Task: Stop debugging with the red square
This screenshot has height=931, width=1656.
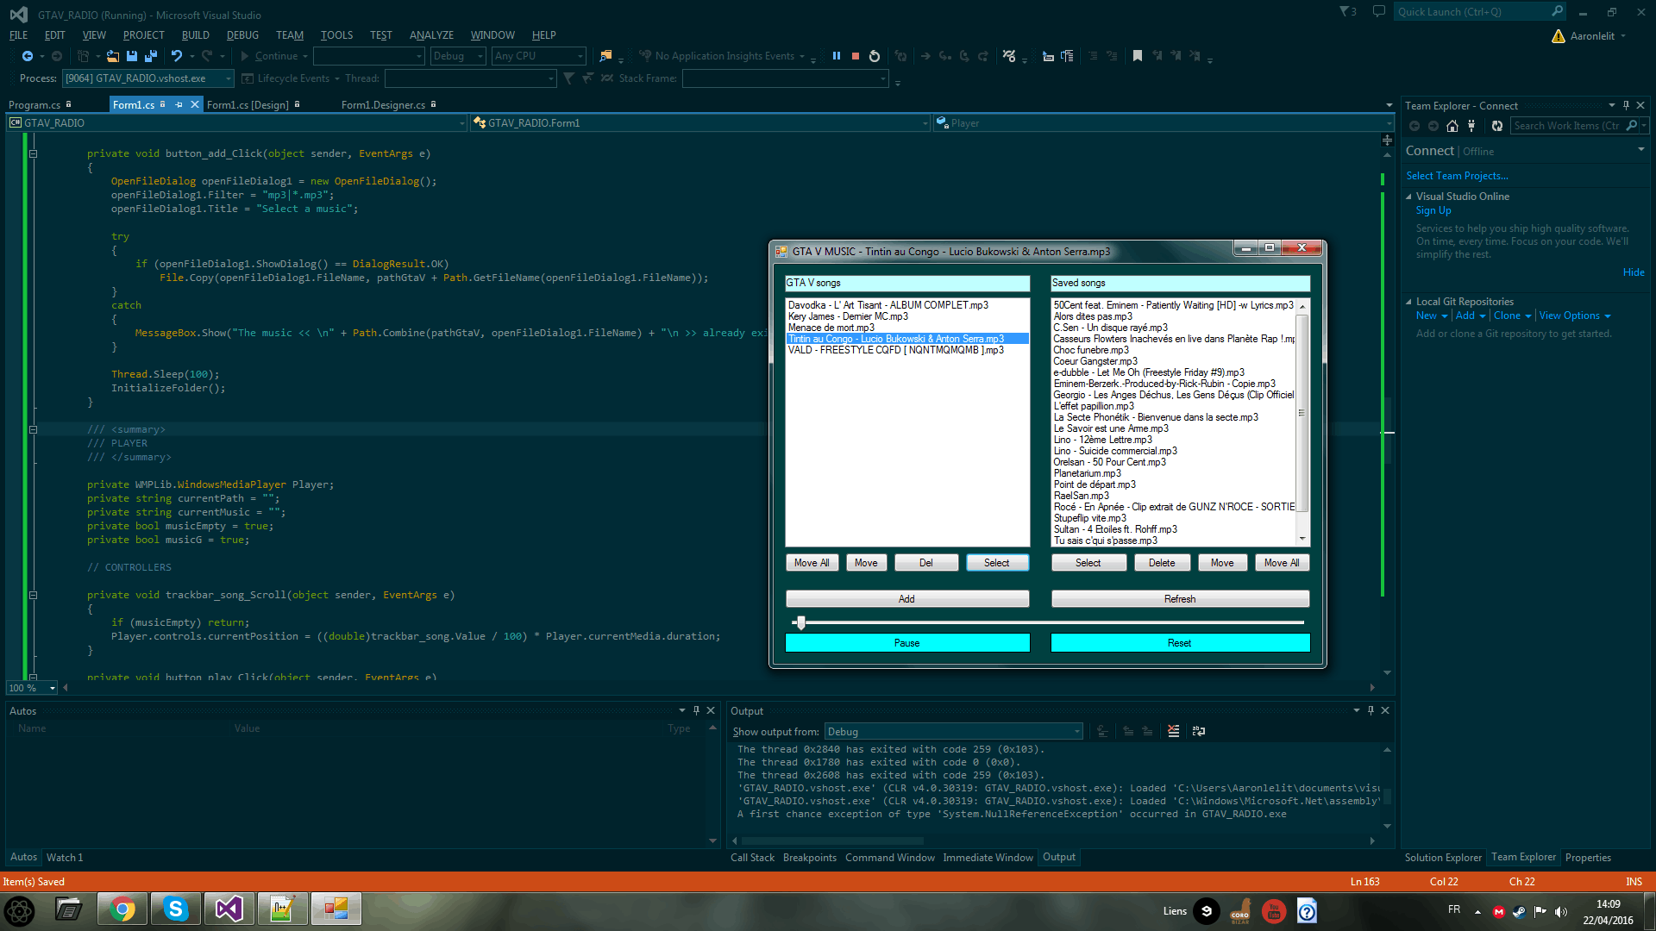Action: (856, 56)
